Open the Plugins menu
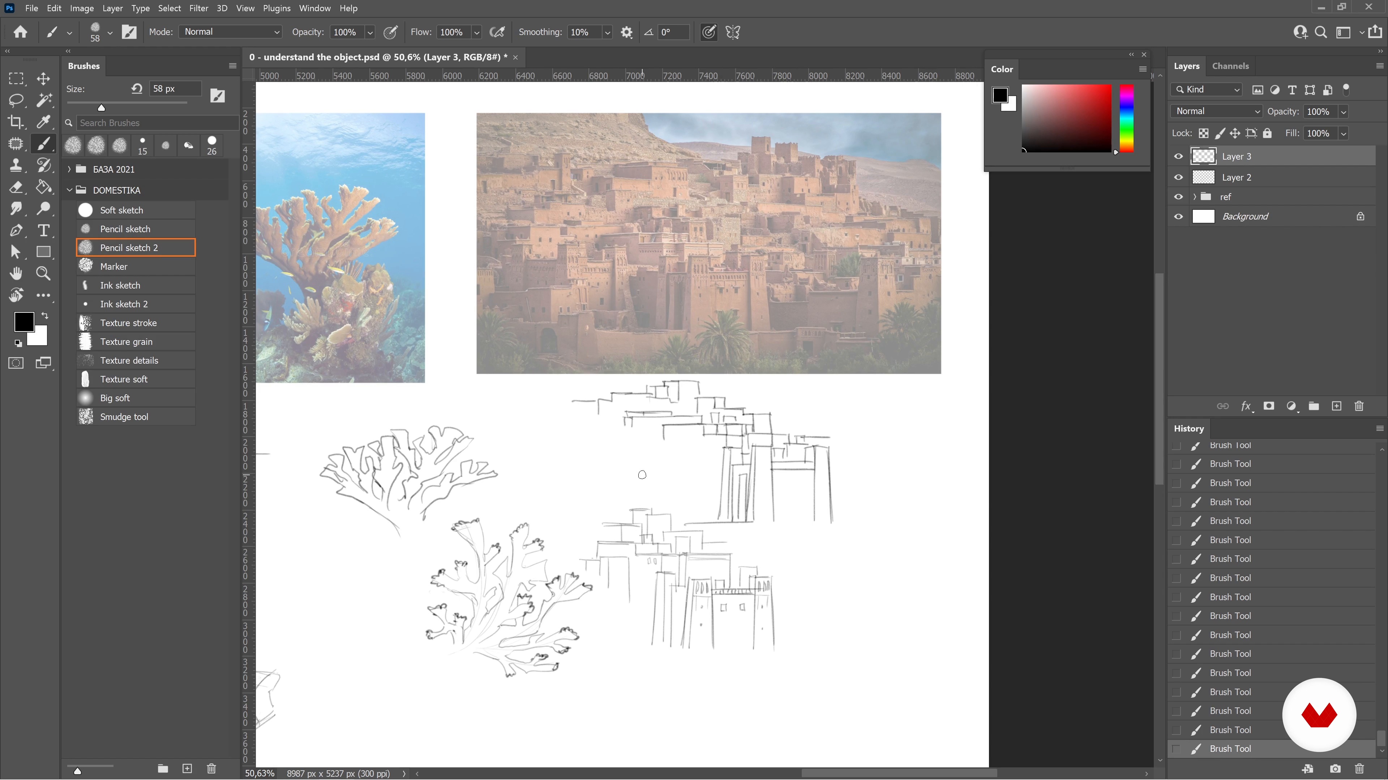The height and width of the screenshot is (780, 1388). point(277,8)
